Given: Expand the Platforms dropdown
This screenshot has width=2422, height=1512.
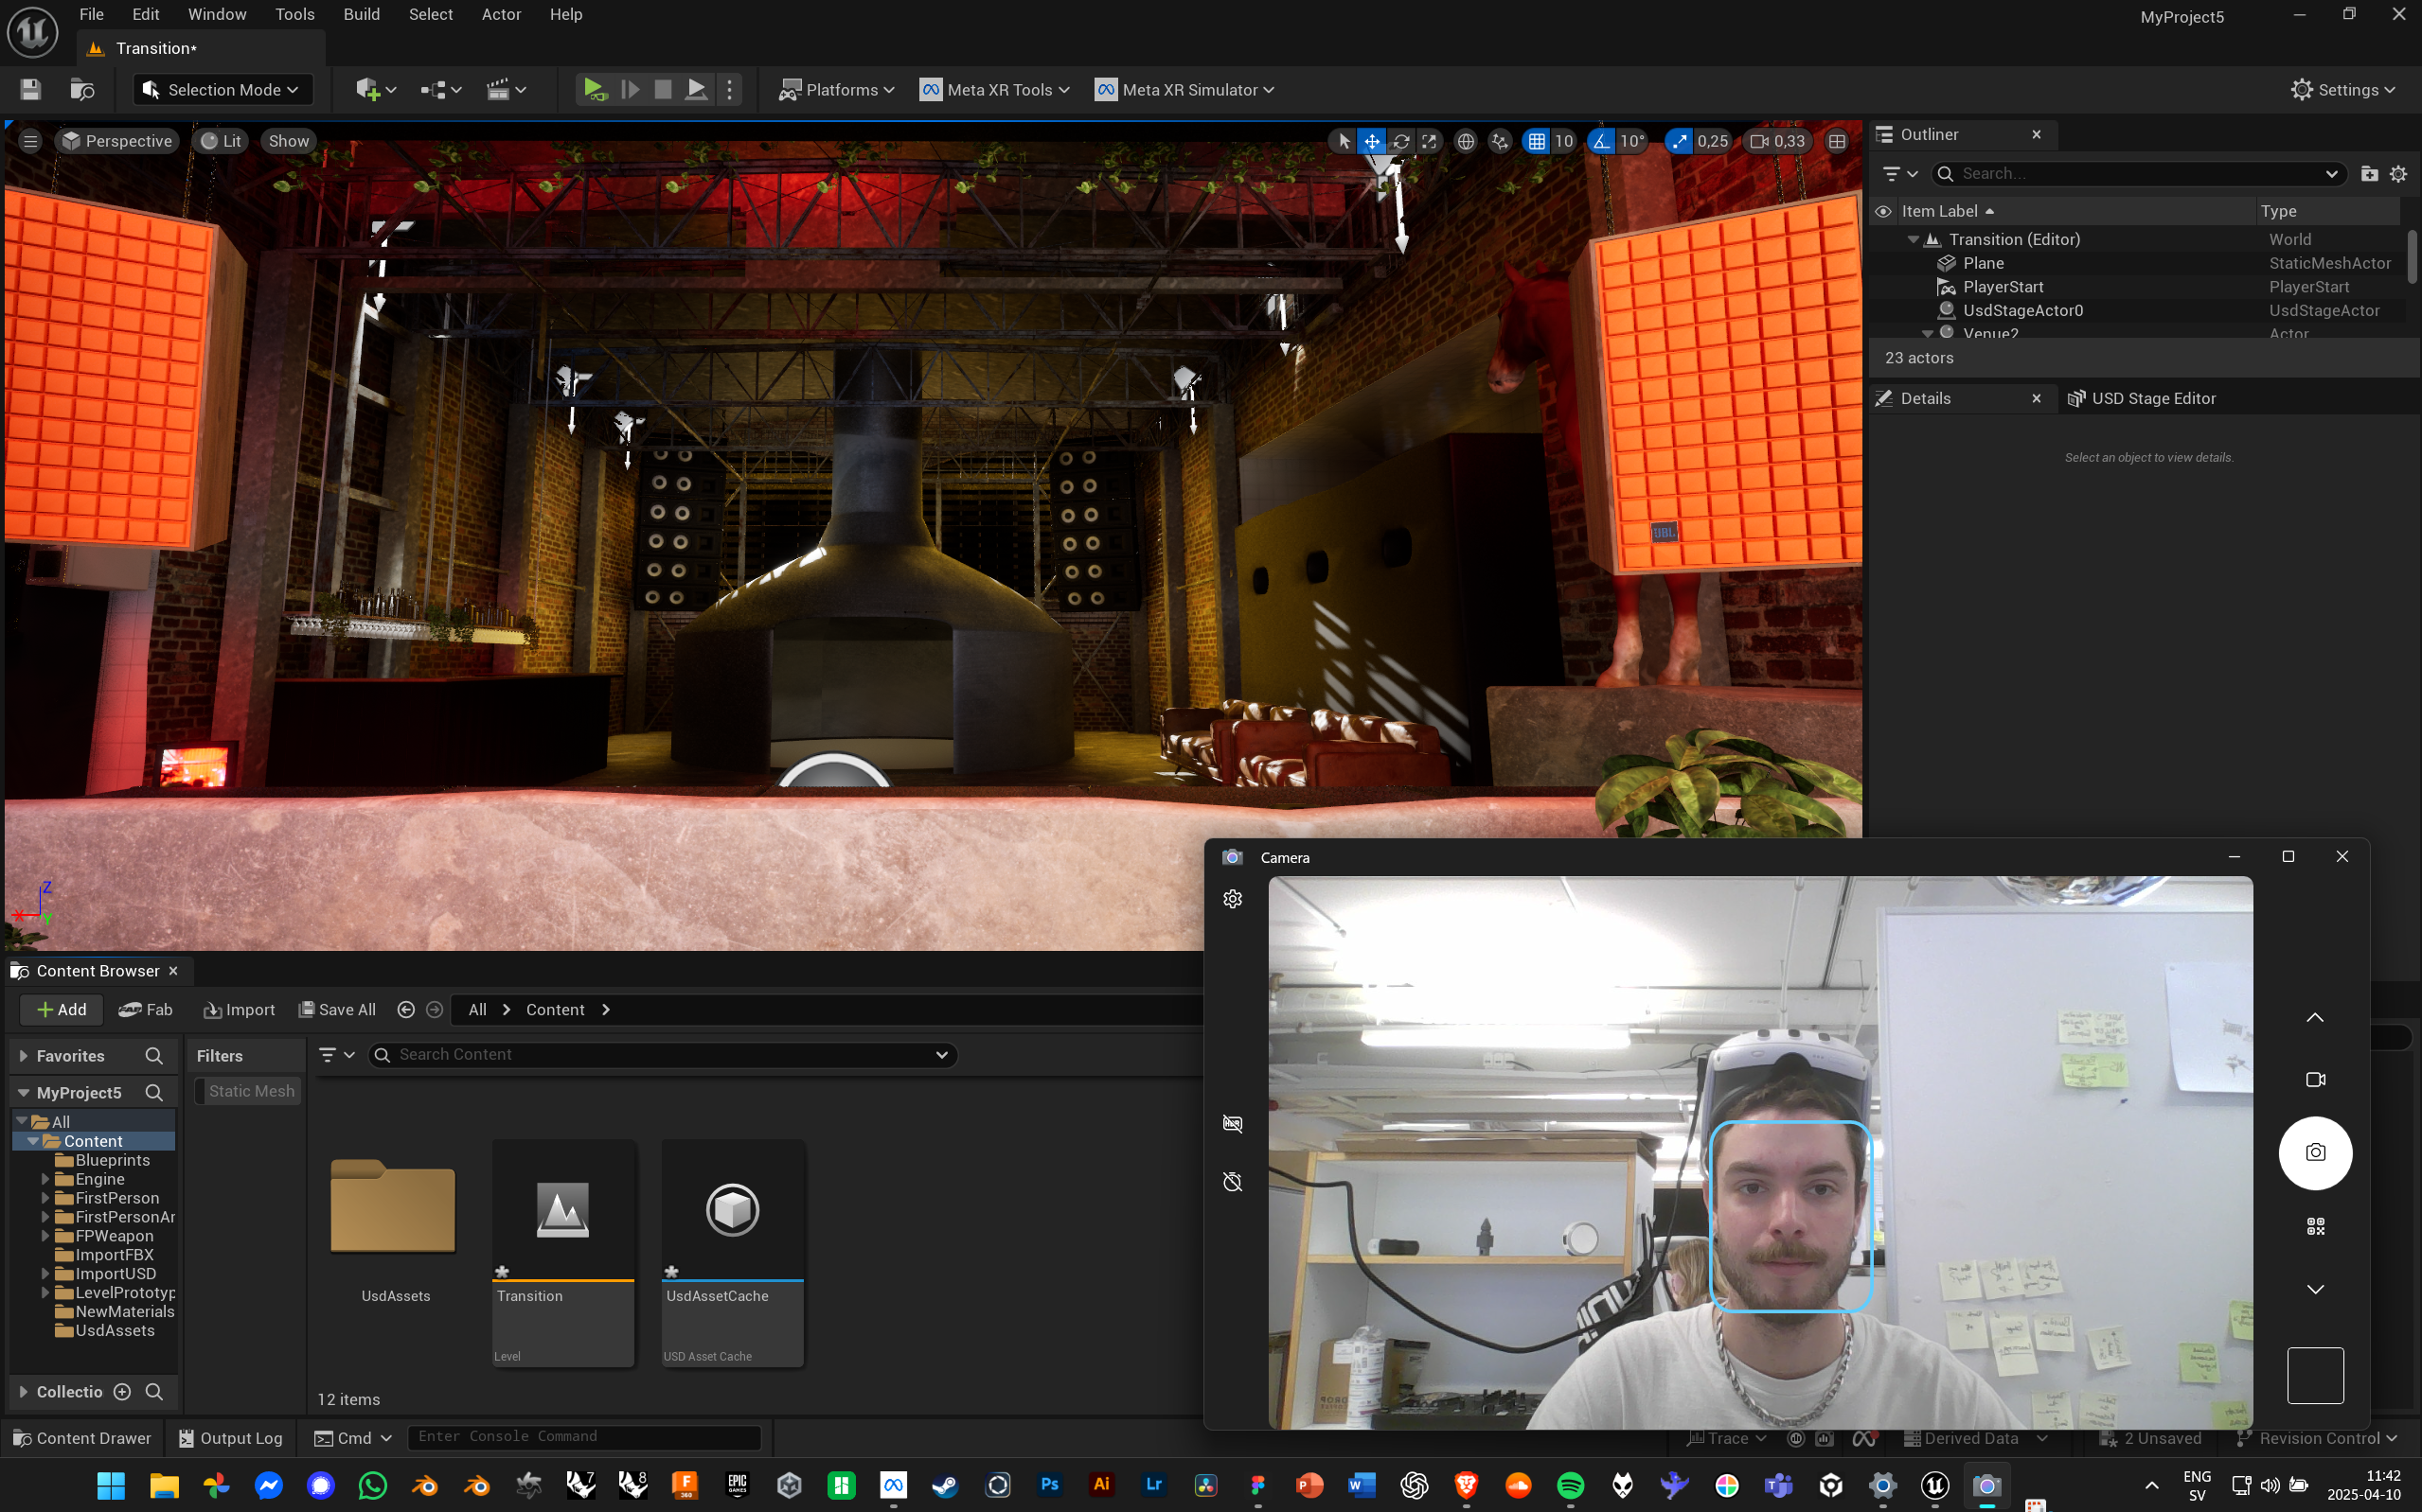Looking at the screenshot, I should tap(836, 90).
